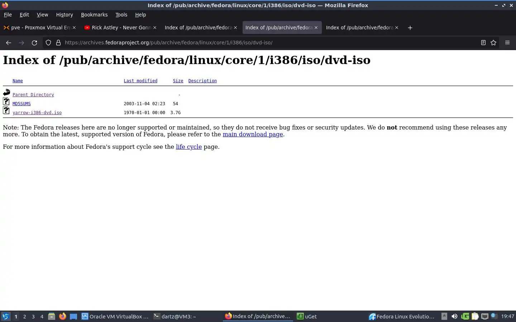
Task: Open the Edit menu
Action: click(x=24, y=15)
